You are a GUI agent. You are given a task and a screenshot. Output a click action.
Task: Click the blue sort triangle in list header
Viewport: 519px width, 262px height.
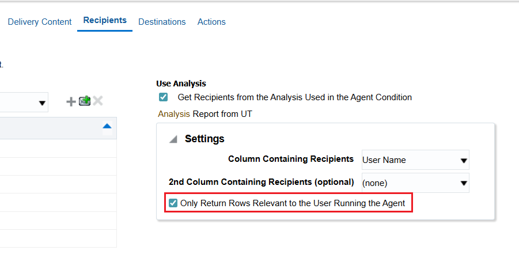point(107,126)
